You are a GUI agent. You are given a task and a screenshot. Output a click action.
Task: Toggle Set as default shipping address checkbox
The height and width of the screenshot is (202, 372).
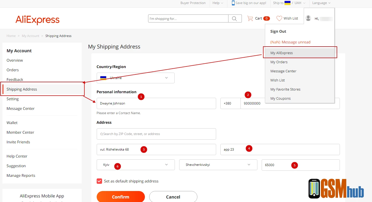99,181
